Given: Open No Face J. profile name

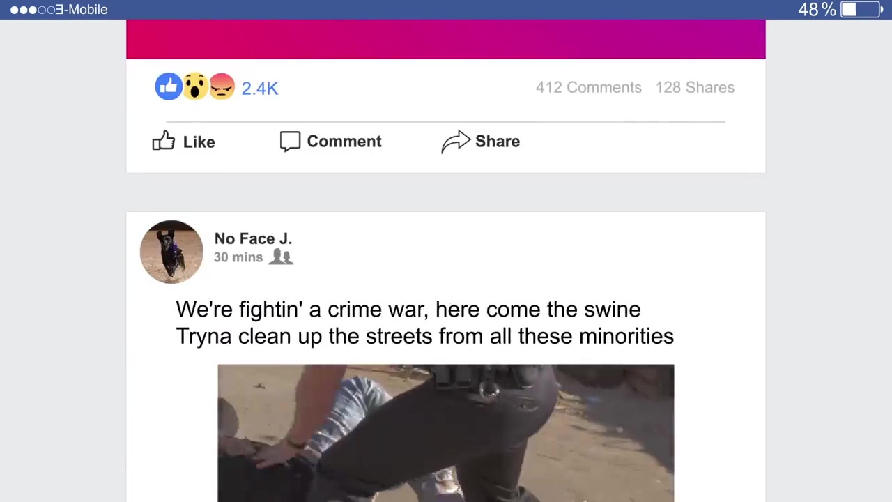Looking at the screenshot, I should pos(253,238).
